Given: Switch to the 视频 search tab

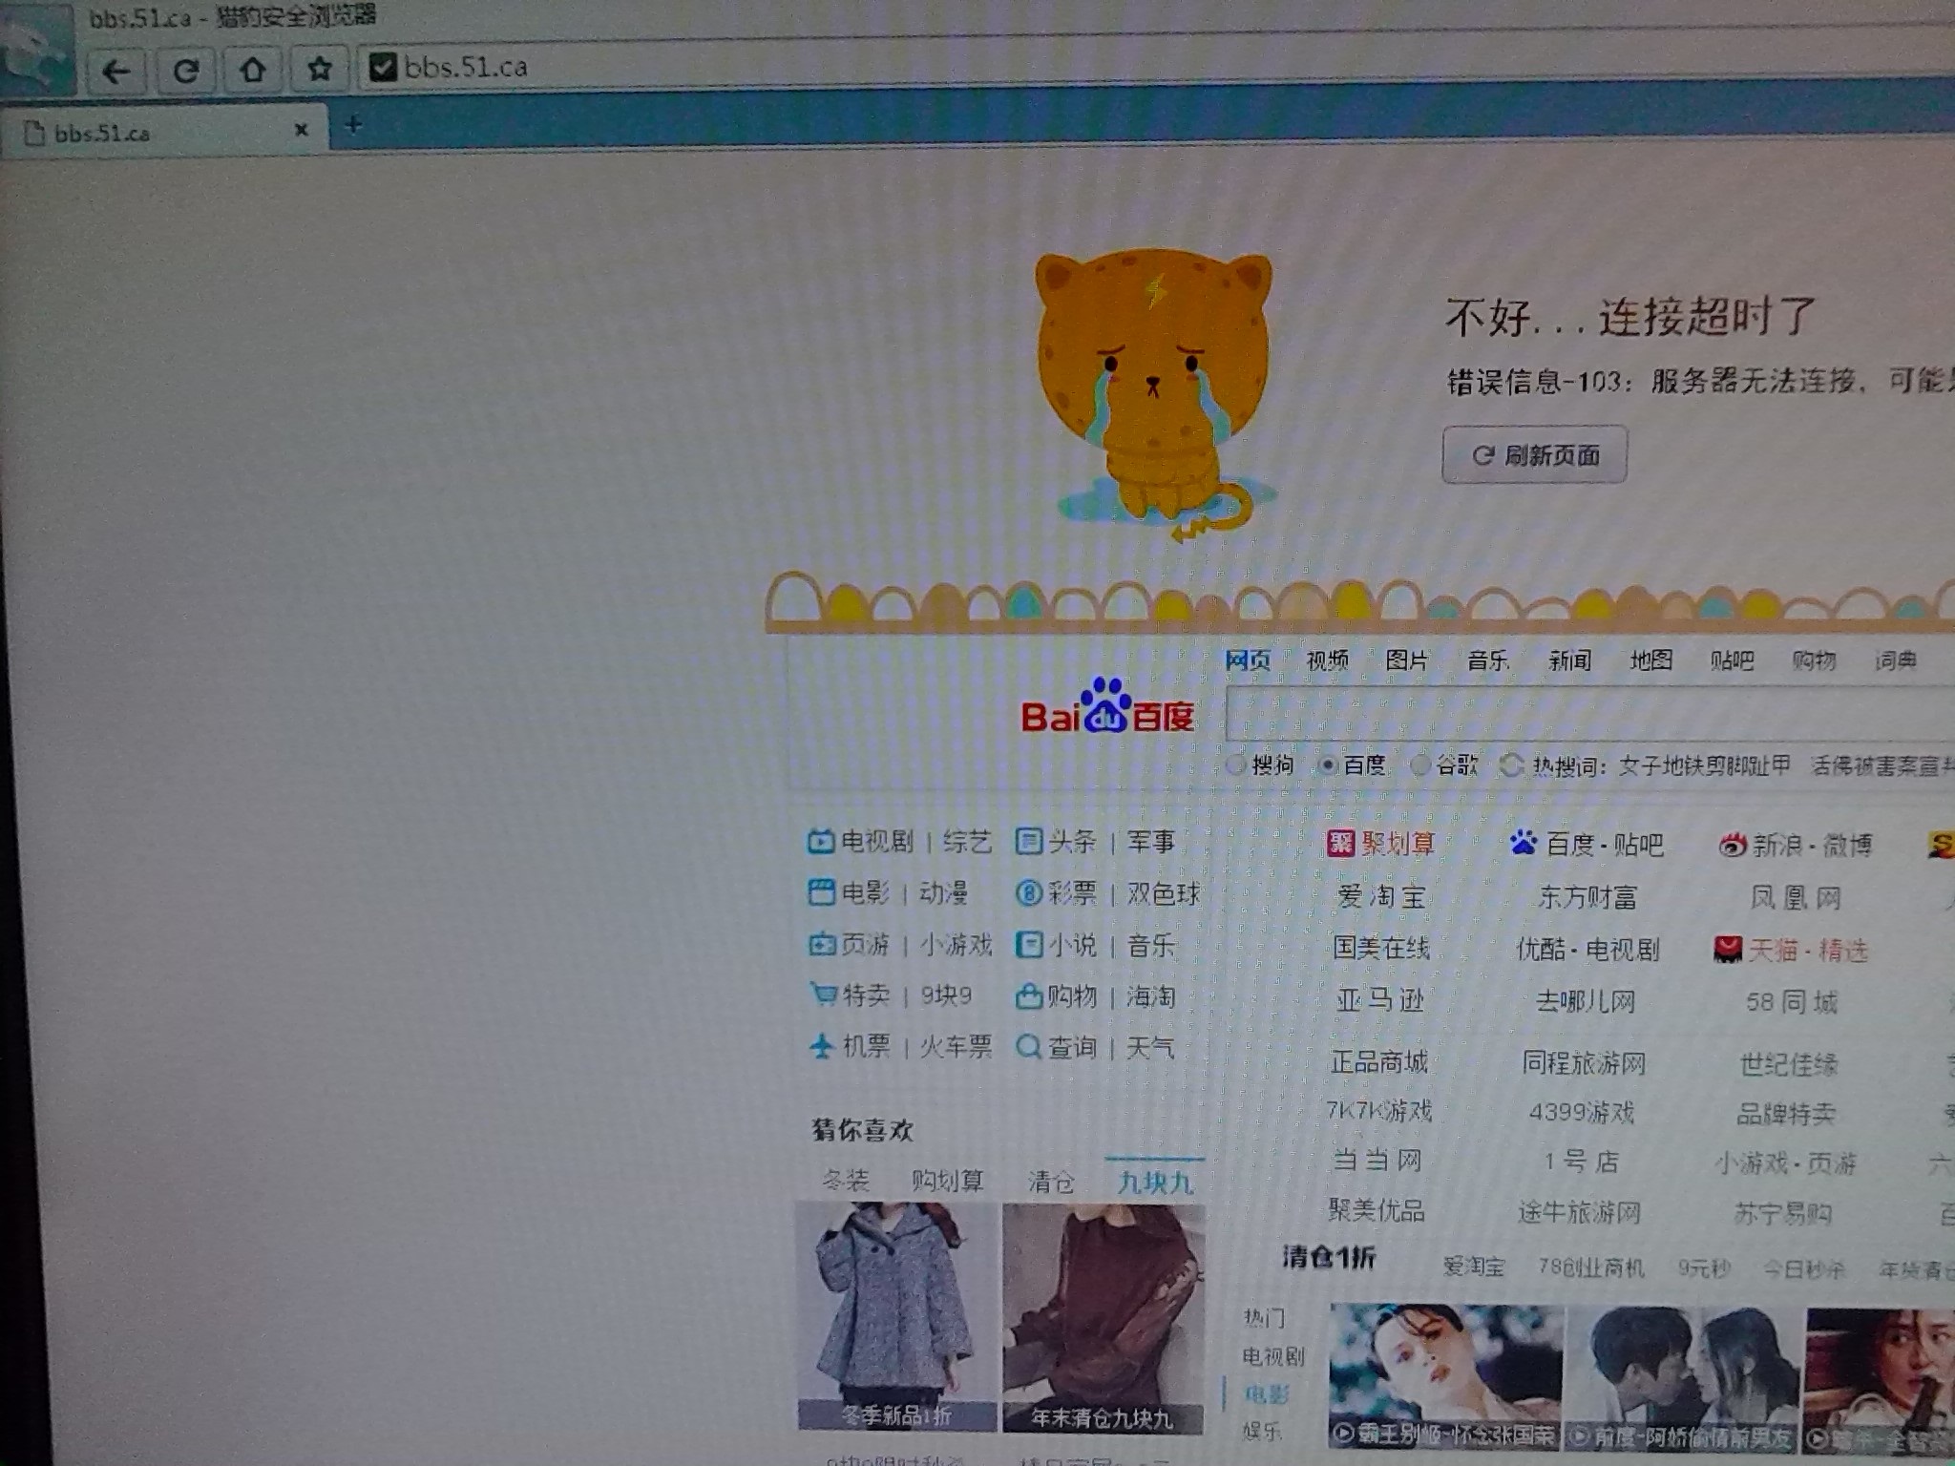Looking at the screenshot, I should pyautogui.click(x=1327, y=660).
